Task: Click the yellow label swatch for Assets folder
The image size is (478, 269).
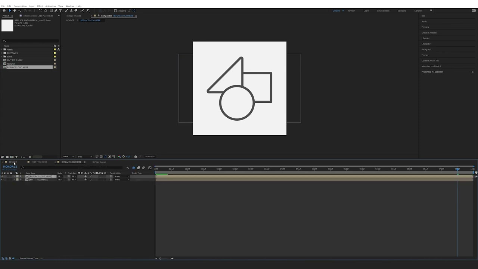Action: pos(55,50)
